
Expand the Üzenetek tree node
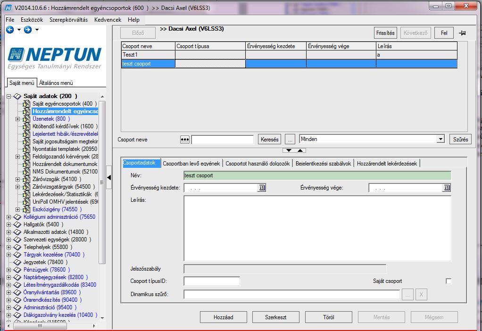coord(18,119)
